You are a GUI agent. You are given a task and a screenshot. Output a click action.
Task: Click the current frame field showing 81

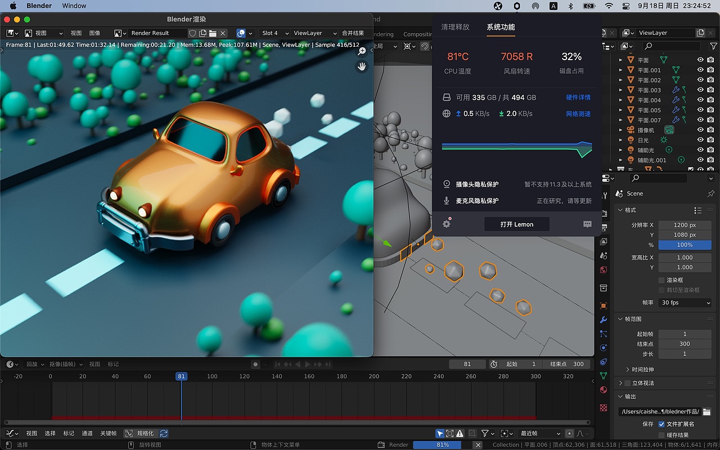tap(467, 364)
